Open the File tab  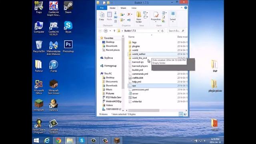pos(102,8)
